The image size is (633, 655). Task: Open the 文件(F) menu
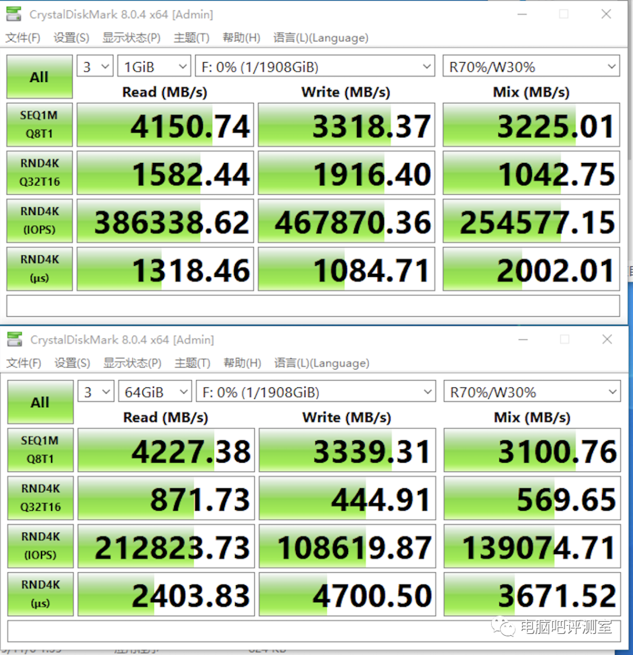pos(22,37)
